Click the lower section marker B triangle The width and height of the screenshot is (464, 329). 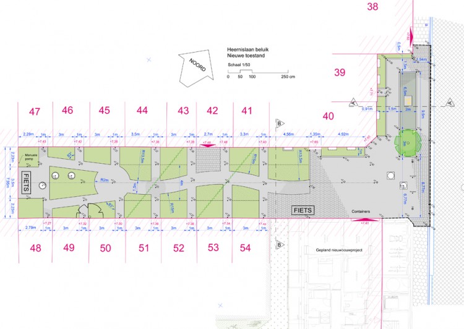(280, 245)
